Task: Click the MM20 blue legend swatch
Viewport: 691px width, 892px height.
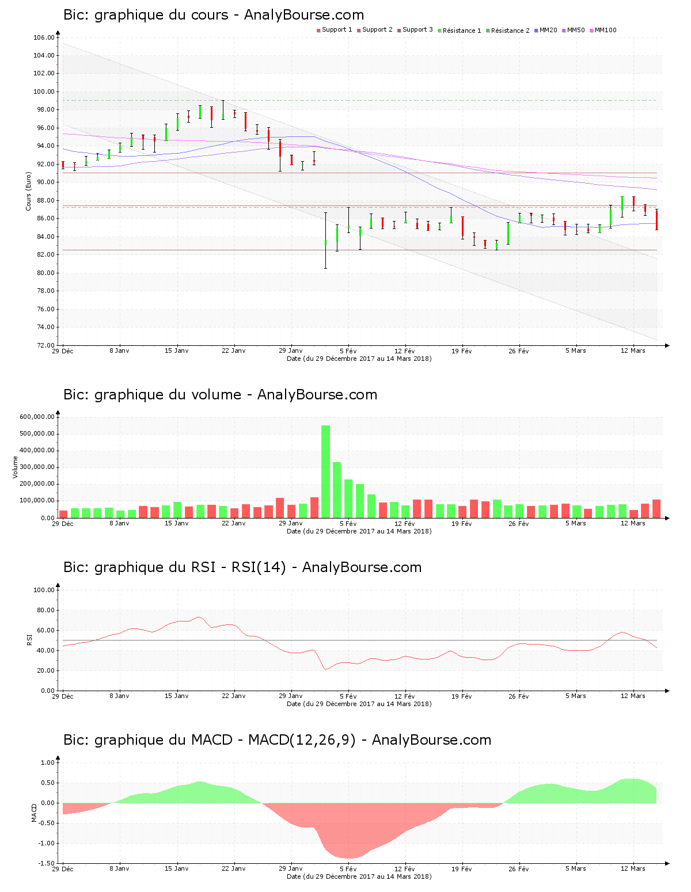Action: [536, 31]
